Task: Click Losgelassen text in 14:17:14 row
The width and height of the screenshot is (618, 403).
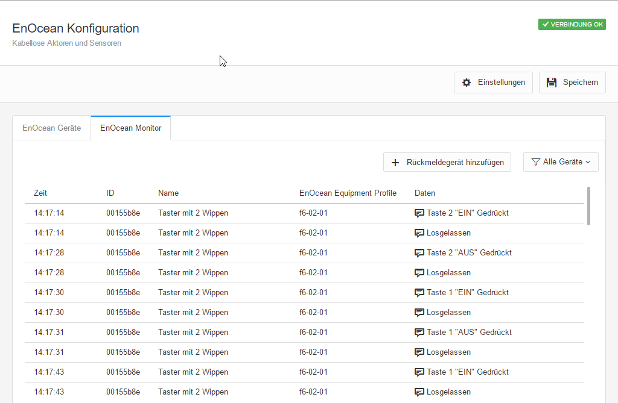Action: click(448, 233)
